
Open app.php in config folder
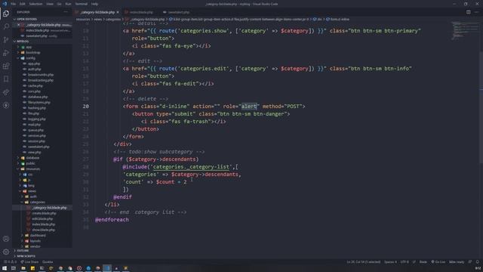pyautogui.click(x=34, y=63)
